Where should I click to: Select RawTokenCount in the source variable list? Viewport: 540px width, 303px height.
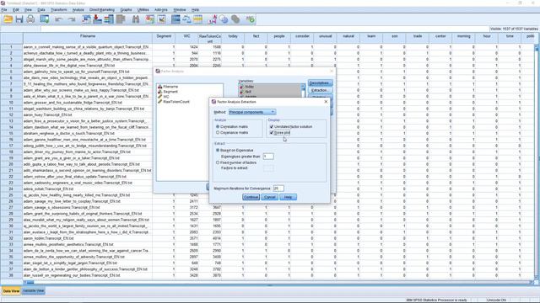click(x=176, y=102)
